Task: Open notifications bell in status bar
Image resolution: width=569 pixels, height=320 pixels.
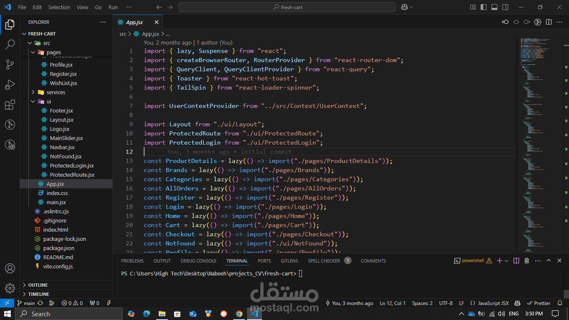Action: [559, 303]
